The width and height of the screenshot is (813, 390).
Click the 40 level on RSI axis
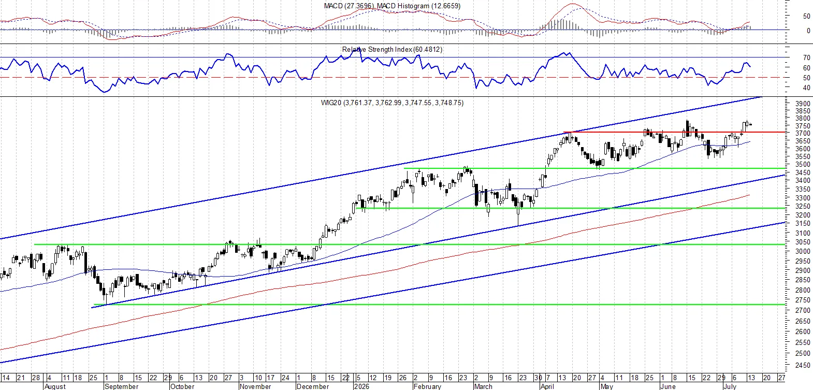click(806, 88)
